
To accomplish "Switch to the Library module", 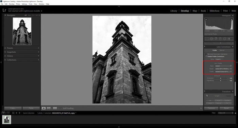I will (x=174, y=11).
